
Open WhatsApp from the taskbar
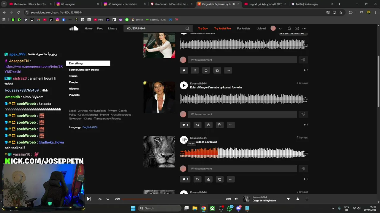tap(230, 208)
